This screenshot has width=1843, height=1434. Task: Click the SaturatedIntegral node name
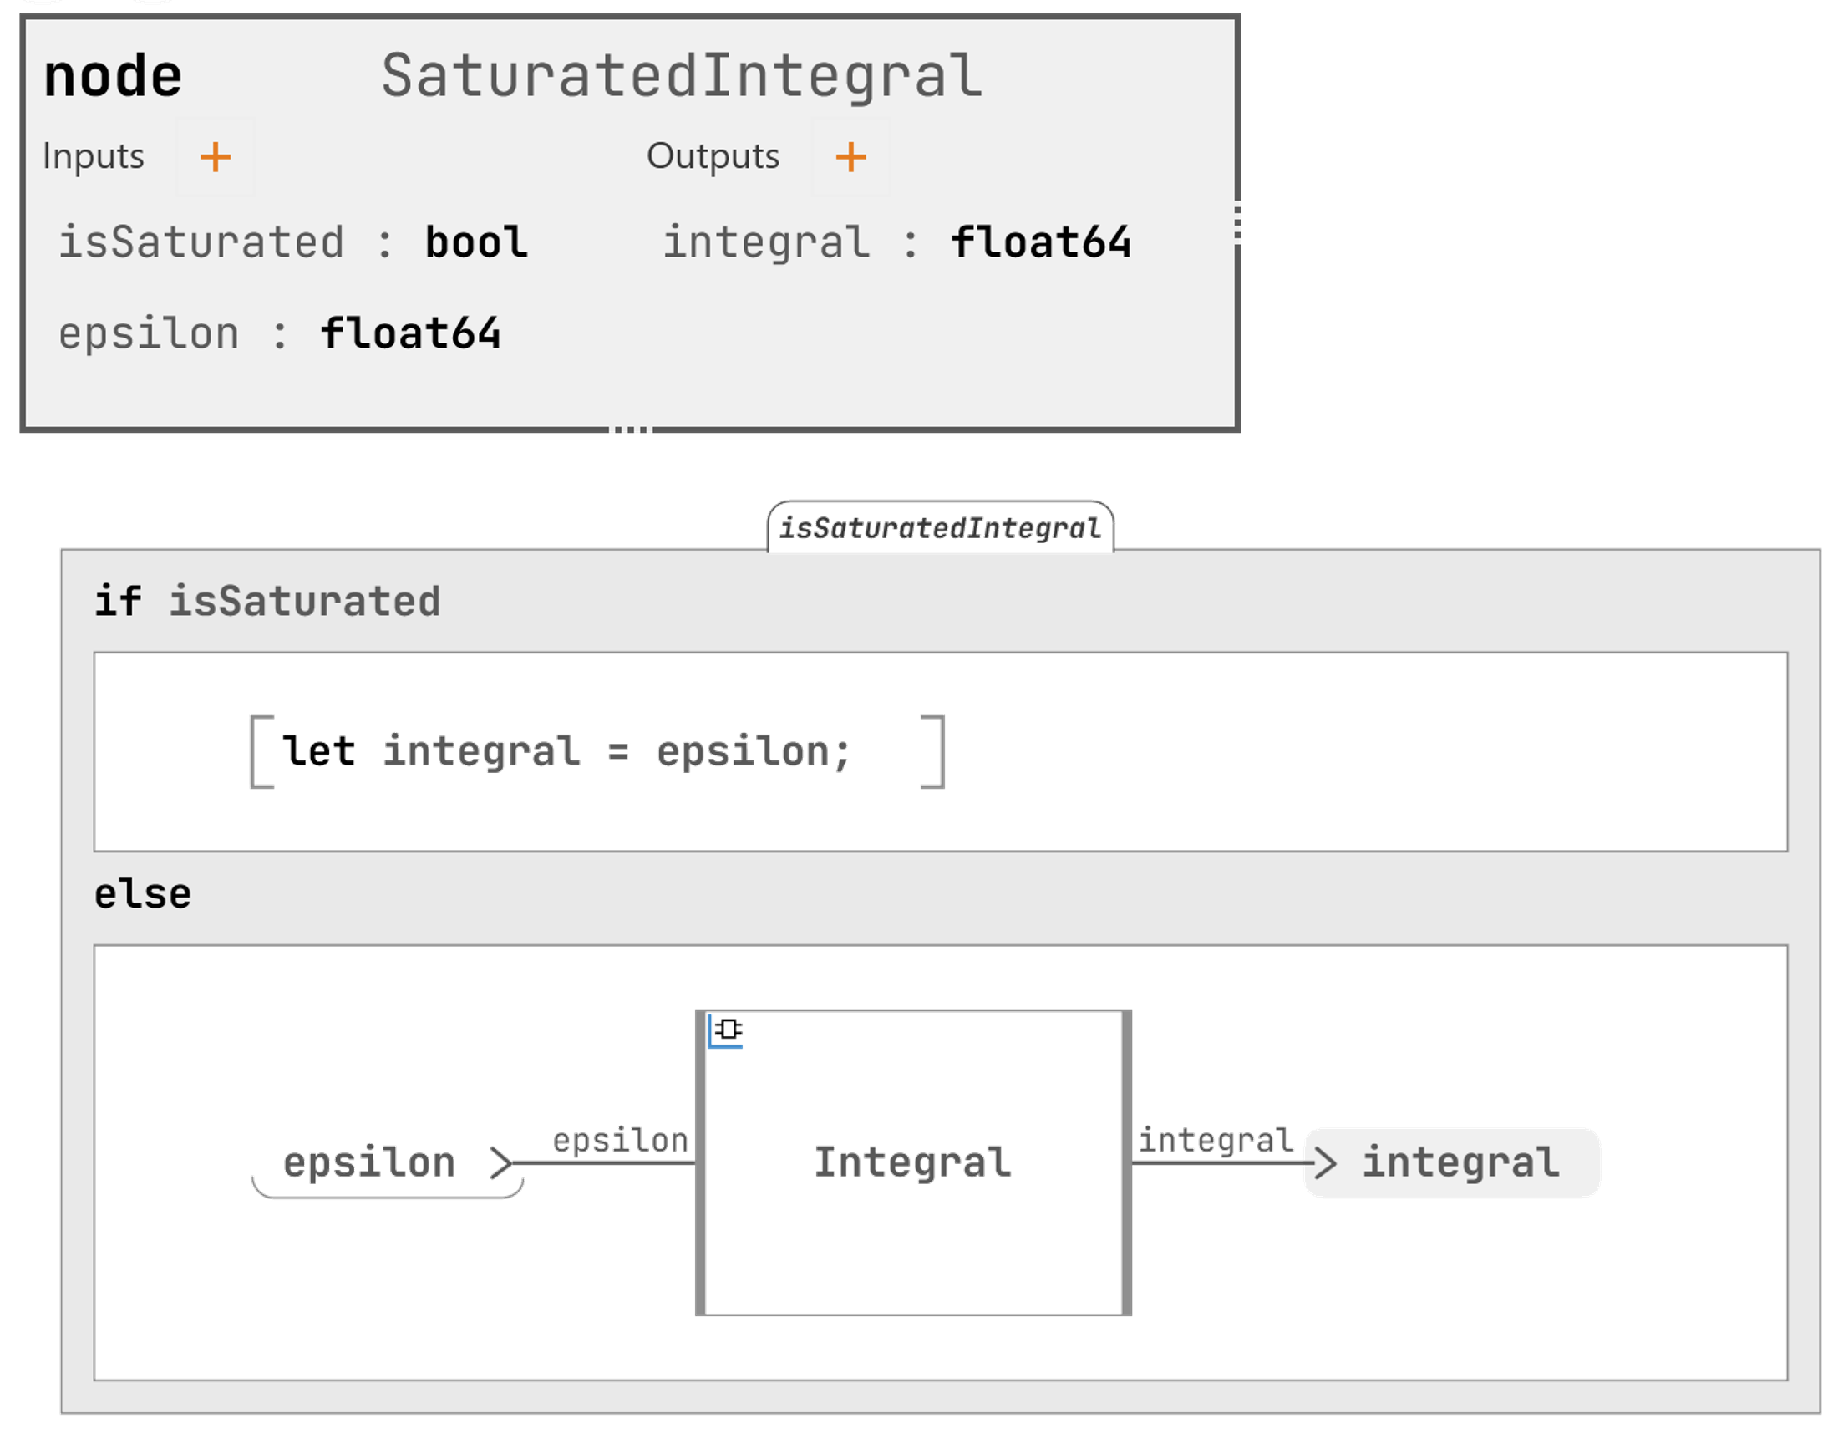click(682, 76)
